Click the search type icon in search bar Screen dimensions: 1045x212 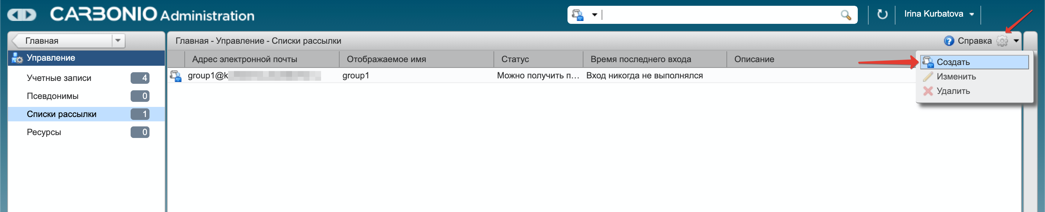click(577, 15)
